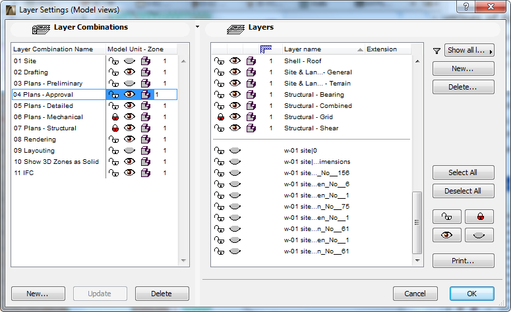511x312 pixels.
Task: Click the Delete... layer button on right
Action: 463,87
